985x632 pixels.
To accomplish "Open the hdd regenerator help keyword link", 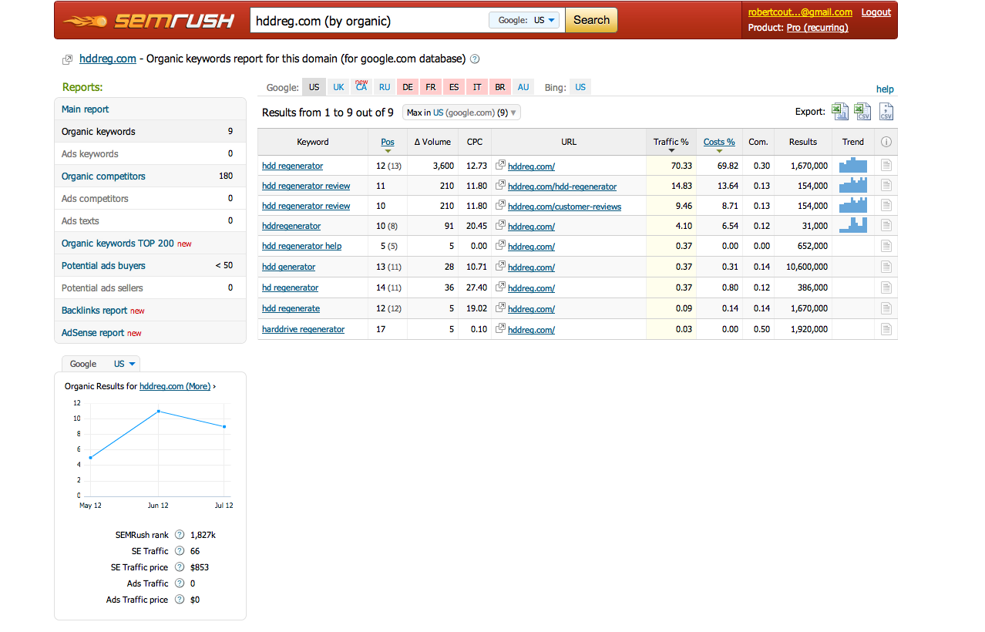I will (301, 246).
